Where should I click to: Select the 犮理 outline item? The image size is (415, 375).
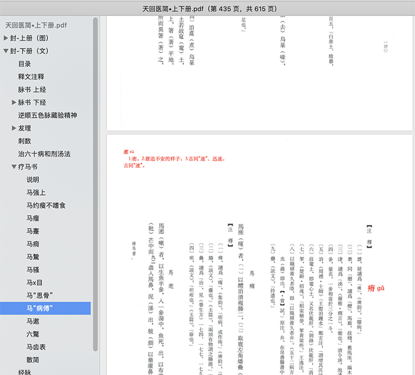(x=25, y=129)
